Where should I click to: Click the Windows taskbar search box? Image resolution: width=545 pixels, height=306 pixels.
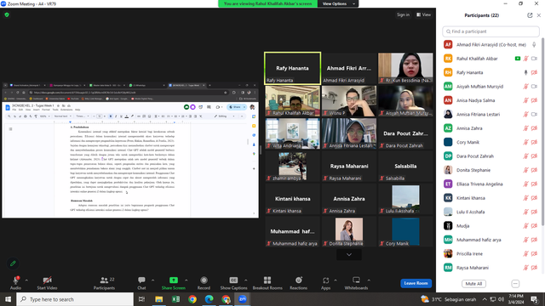click(75, 299)
